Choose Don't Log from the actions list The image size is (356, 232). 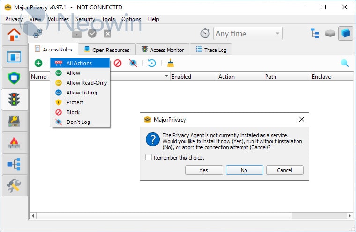(80, 122)
